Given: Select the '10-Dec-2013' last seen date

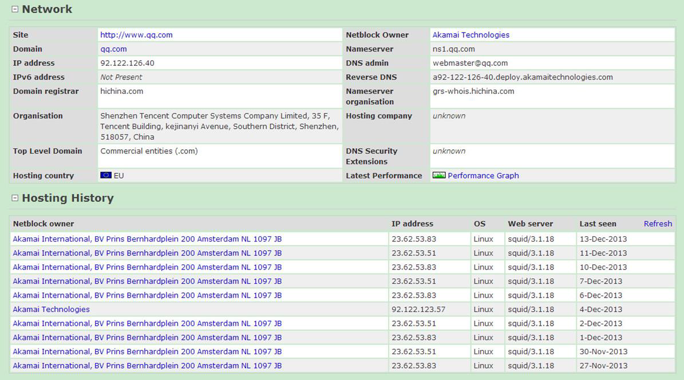Looking at the screenshot, I should pos(603,267).
